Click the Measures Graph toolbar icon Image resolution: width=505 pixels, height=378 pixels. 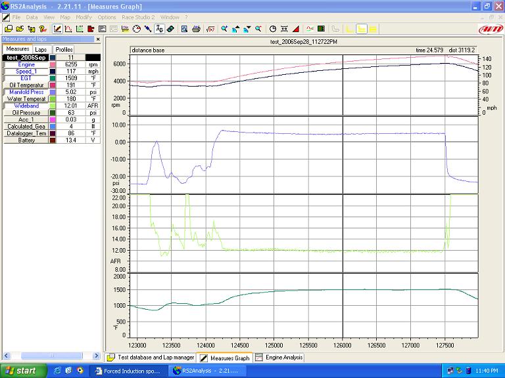click(x=57, y=29)
